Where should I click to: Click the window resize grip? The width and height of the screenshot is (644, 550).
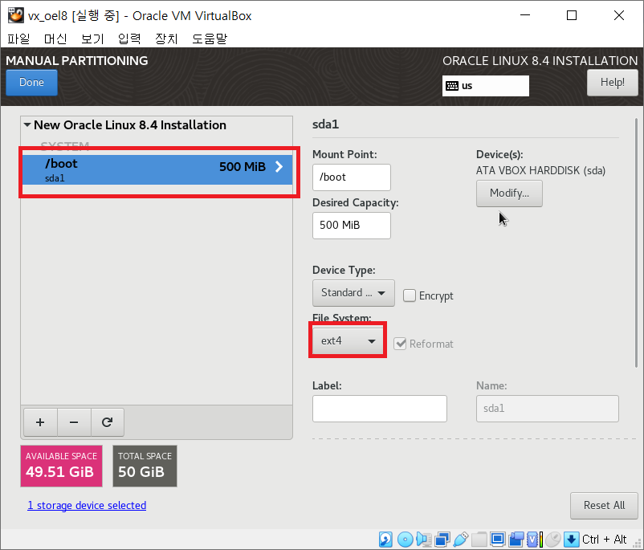point(638,544)
